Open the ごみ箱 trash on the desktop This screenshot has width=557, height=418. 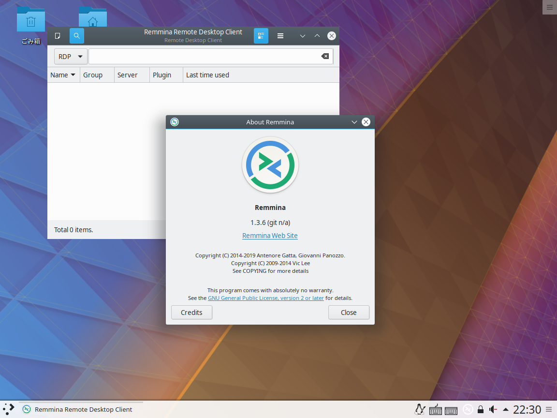click(x=30, y=20)
